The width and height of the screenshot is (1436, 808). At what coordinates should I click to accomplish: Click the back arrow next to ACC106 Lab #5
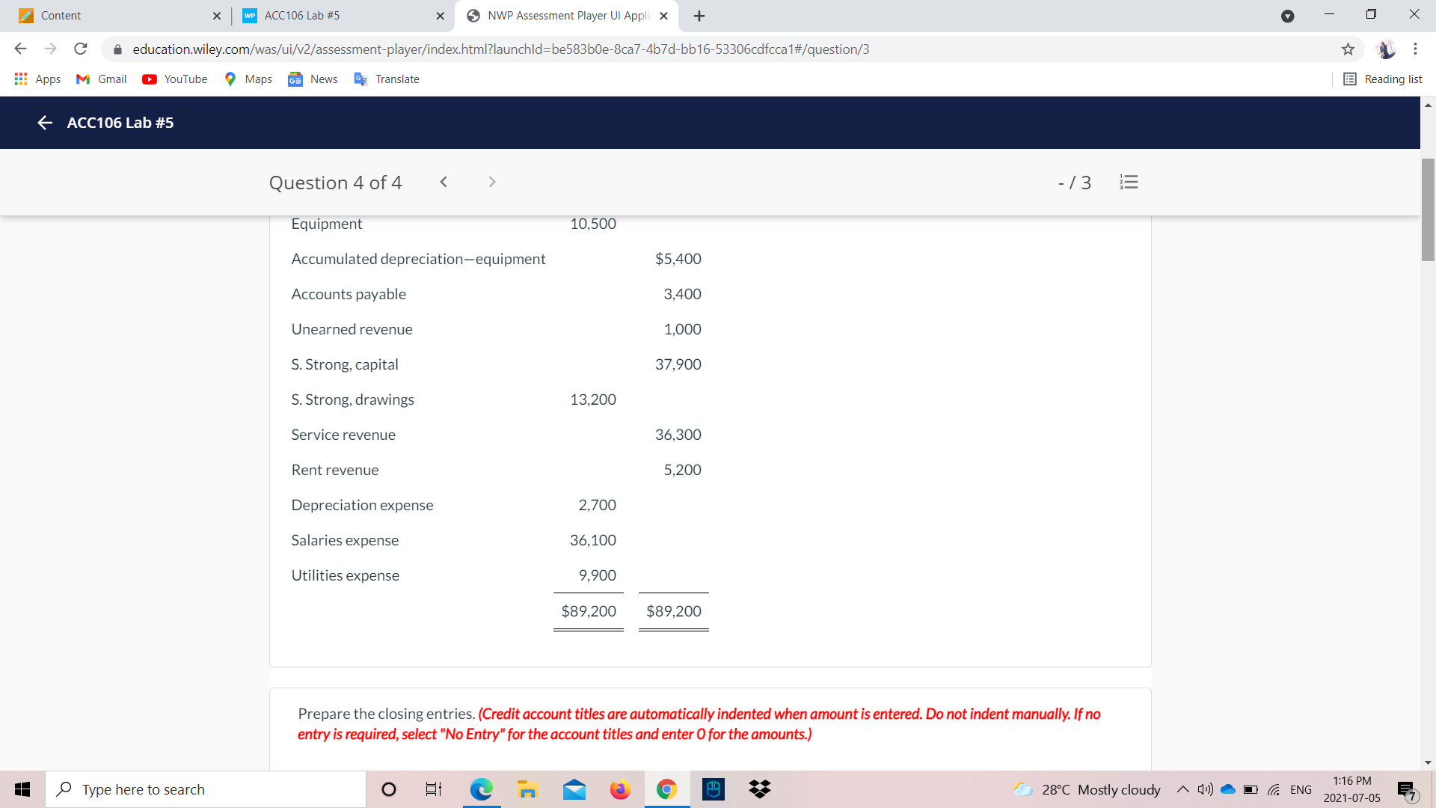(44, 123)
